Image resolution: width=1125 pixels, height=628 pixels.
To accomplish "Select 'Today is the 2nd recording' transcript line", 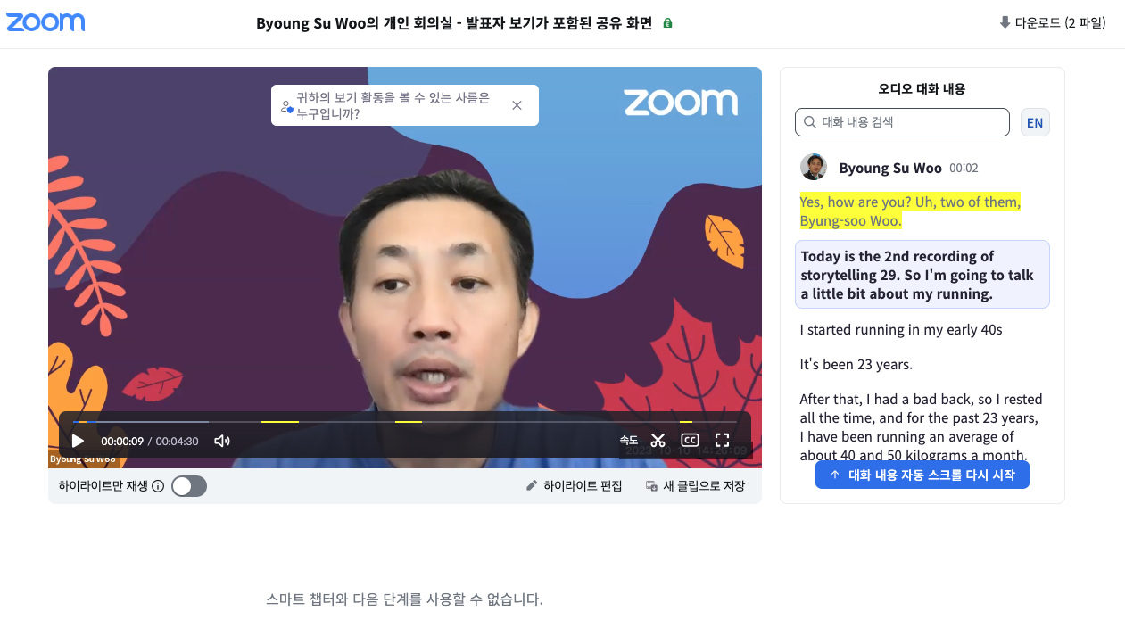I will tap(922, 275).
